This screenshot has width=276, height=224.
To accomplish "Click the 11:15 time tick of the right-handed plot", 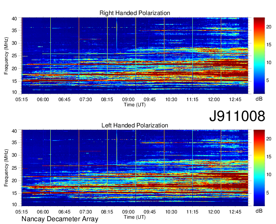I will (192, 99).
